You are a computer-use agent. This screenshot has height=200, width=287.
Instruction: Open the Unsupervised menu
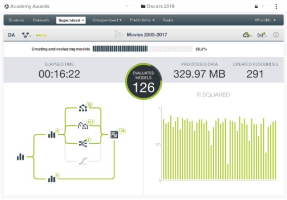(107, 20)
